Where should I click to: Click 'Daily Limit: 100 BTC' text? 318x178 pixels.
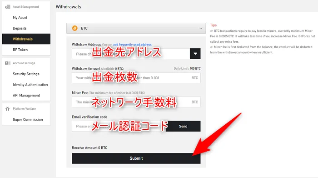[x=187, y=68]
